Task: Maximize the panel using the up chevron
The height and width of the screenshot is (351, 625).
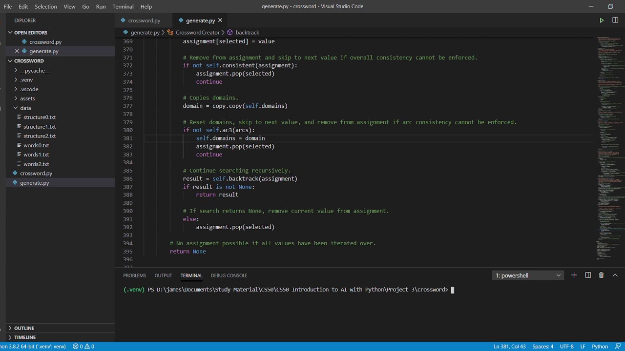Action: tap(615, 275)
